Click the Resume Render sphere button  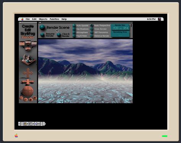pos(42,35)
